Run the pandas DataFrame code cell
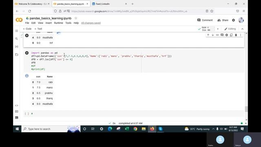The image size is (261, 147). 27,53
